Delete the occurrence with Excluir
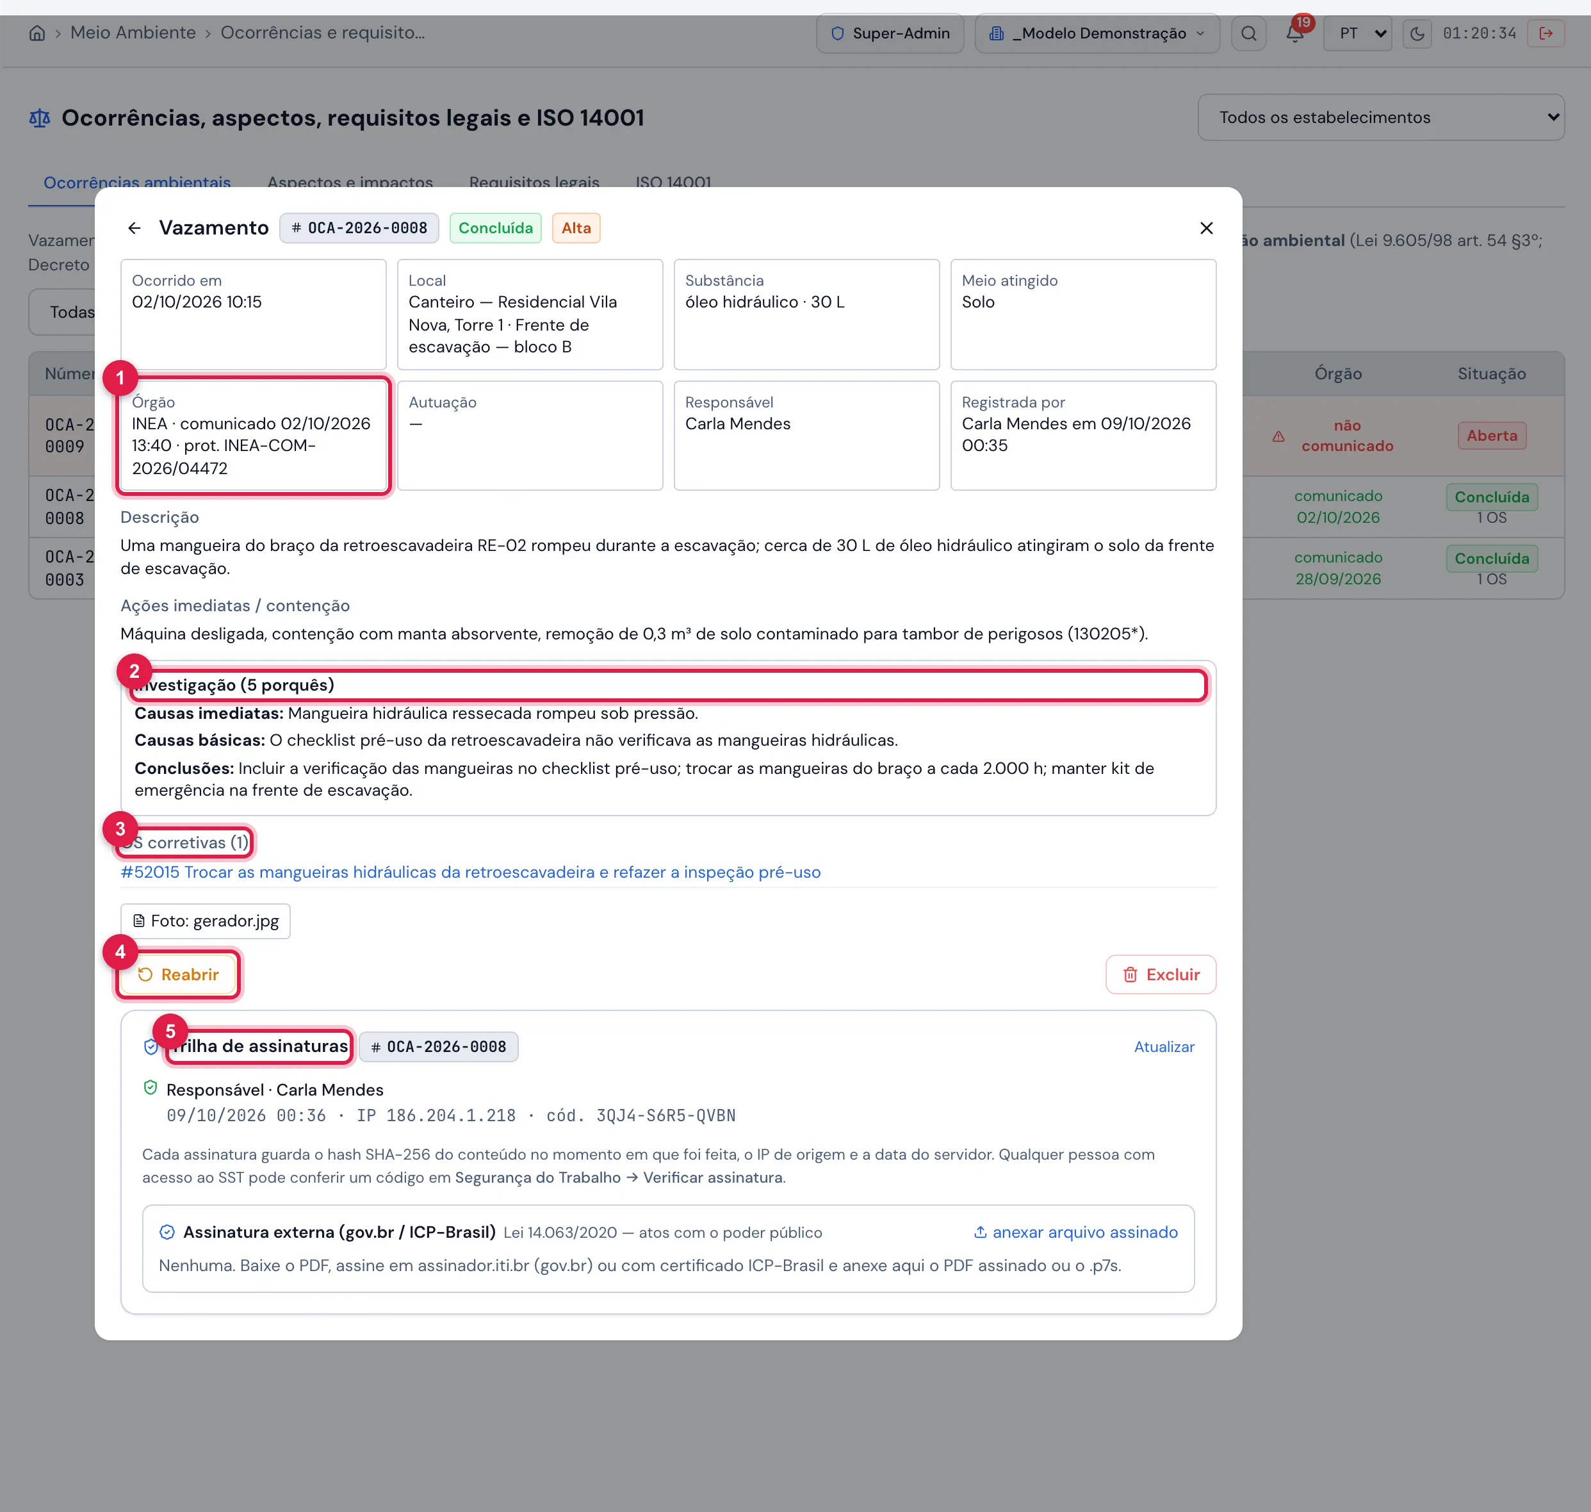1591x1512 pixels. [x=1161, y=974]
